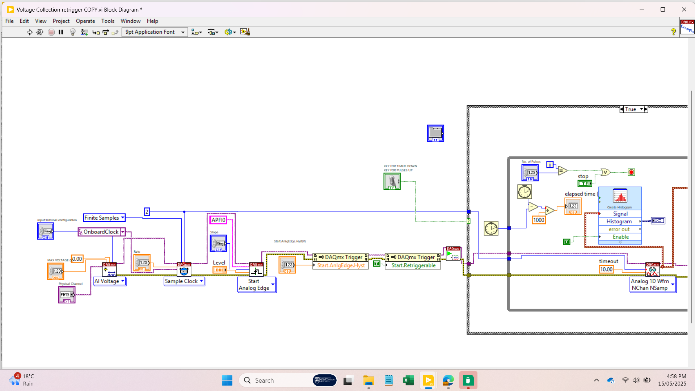Click the Or logic function node
This screenshot has width=695, height=391.
(606, 172)
